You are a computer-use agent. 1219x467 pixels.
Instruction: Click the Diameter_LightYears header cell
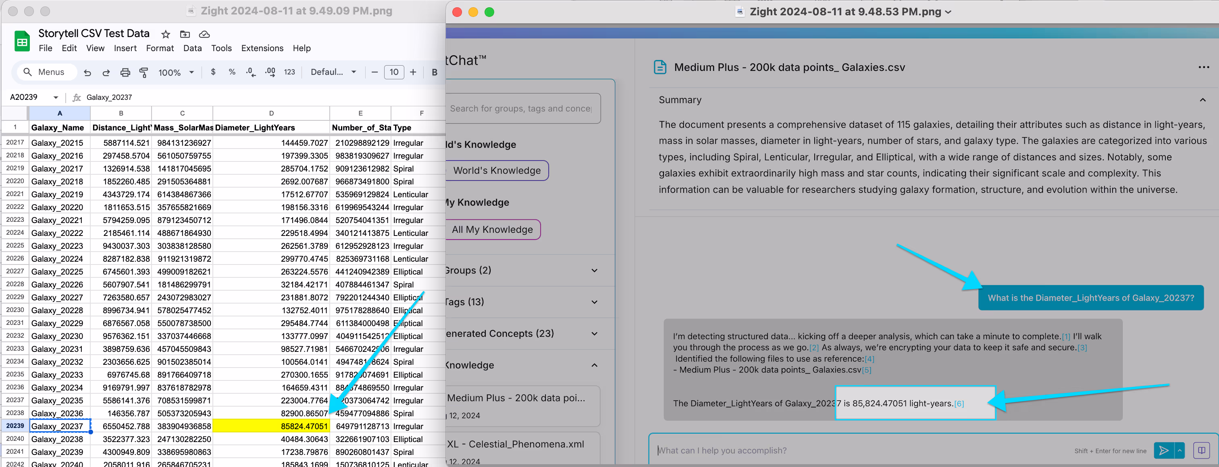click(x=271, y=128)
